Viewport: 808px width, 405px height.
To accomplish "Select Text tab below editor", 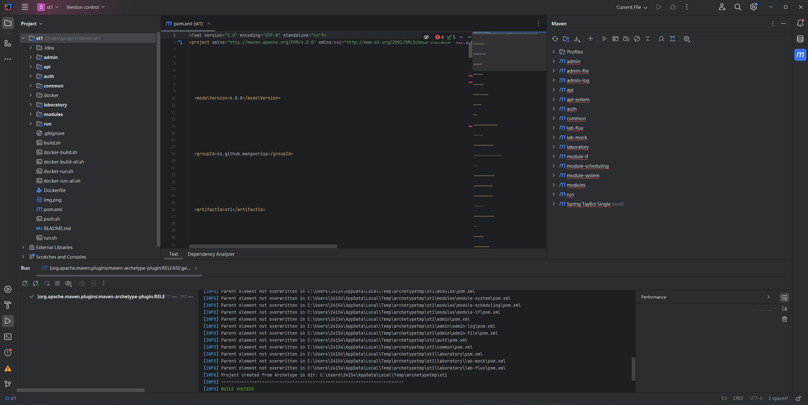I will click(x=173, y=254).
